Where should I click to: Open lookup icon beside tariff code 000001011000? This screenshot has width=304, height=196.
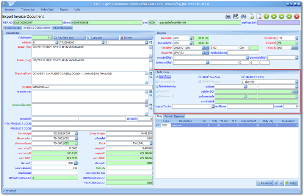(x=207, y=48)
